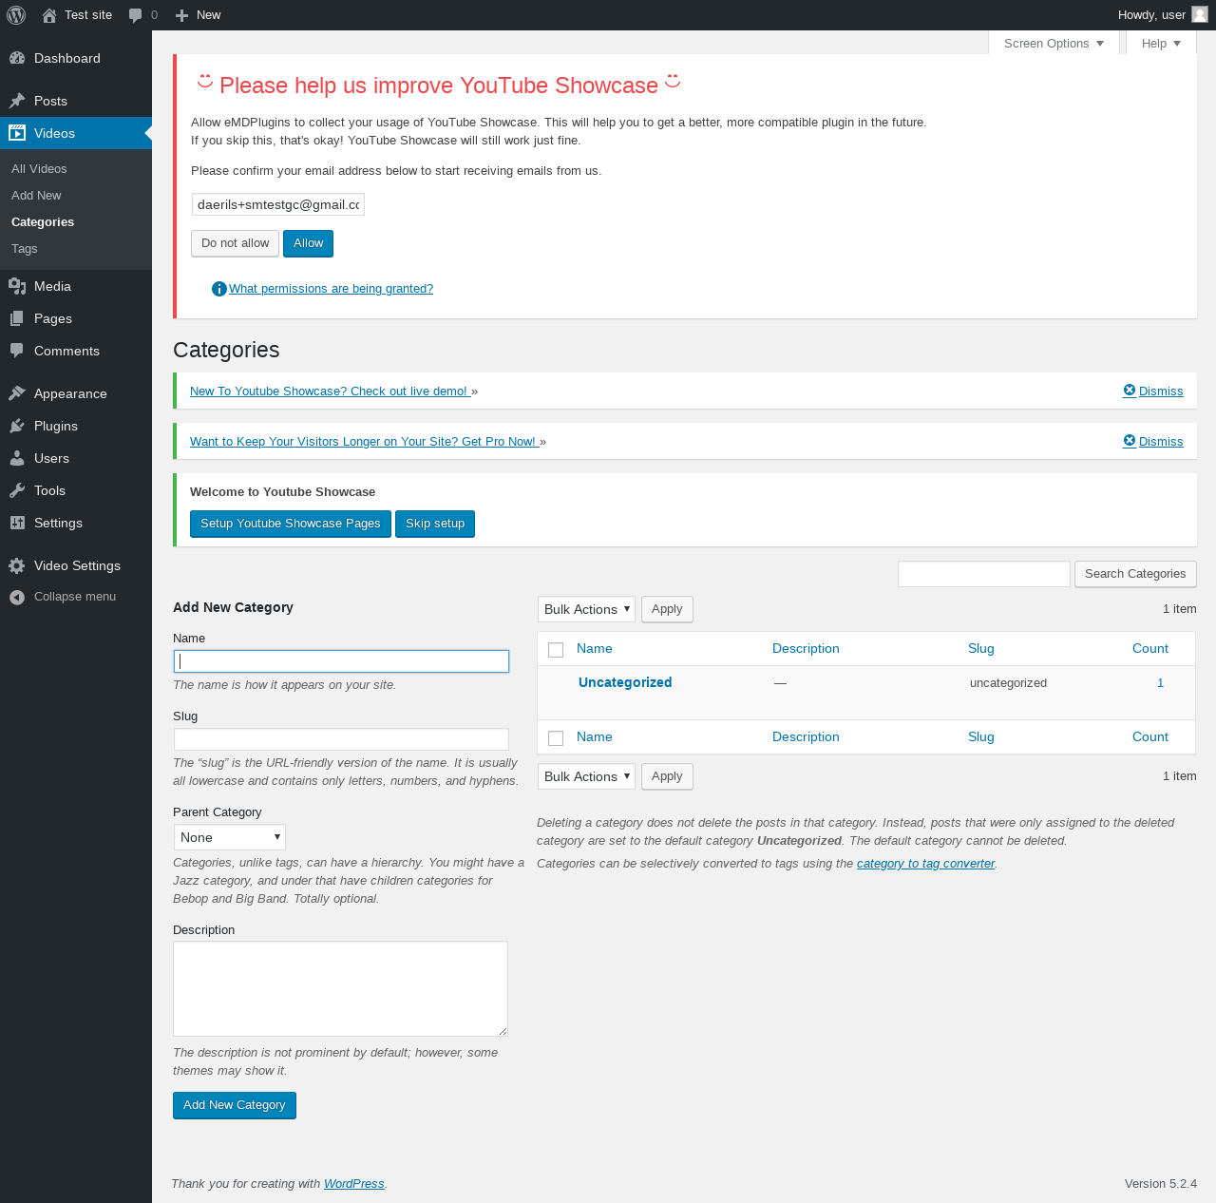Open the bottom Bulk Actions dropdown
1216x1203 pixels.
click(586, 776)
